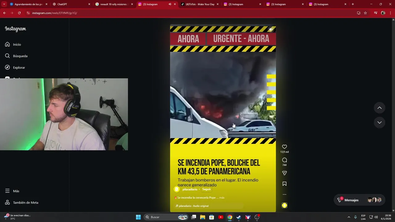This screenshot has height=222, width=395.
Task: Go to next reel with down arrow
Action: [x=380, y=122]
